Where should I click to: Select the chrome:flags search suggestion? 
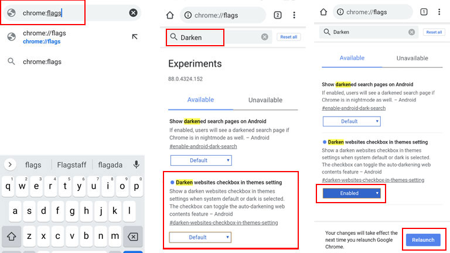42,61
